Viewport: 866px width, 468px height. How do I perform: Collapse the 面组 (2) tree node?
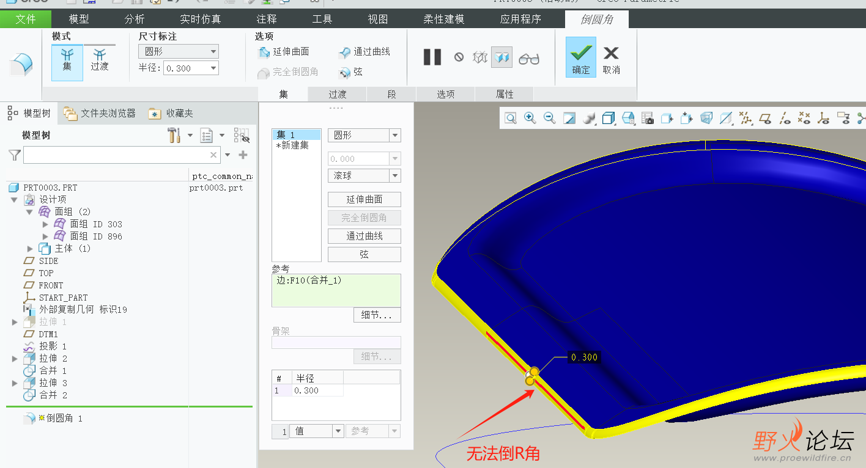coord(29,212)
